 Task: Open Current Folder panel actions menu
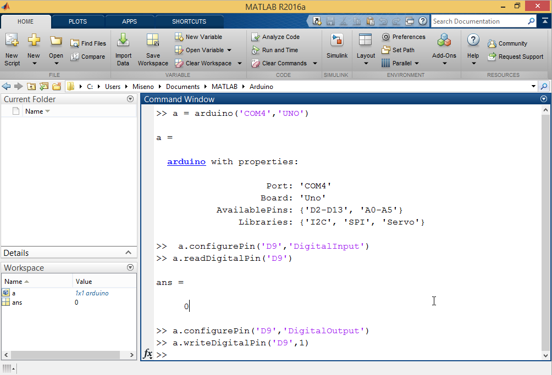click(130, 99)
